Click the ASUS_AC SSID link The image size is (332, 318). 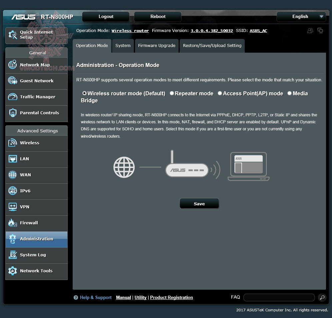pyautogui.click(x=258, y=31)
